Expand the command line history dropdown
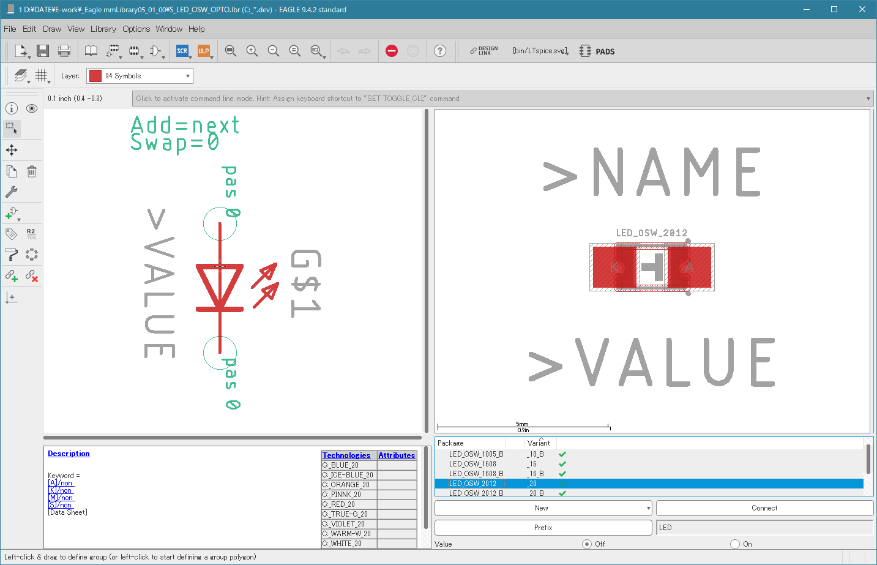The width and height of the screenshot is (877, 565). tap(868, 99)
